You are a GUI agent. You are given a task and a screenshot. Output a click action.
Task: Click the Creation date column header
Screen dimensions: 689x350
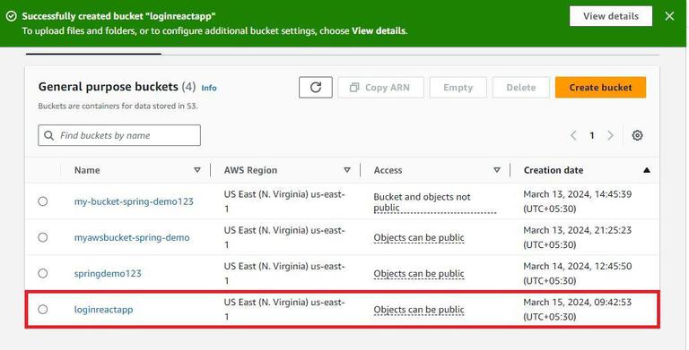[x=554, y=170]
